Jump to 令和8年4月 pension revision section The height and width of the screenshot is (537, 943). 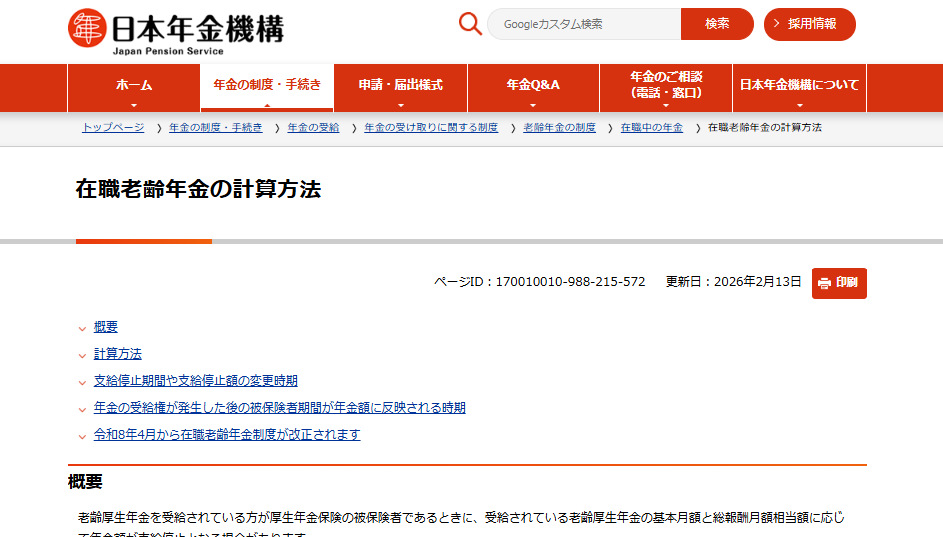(x=227, y=435)
